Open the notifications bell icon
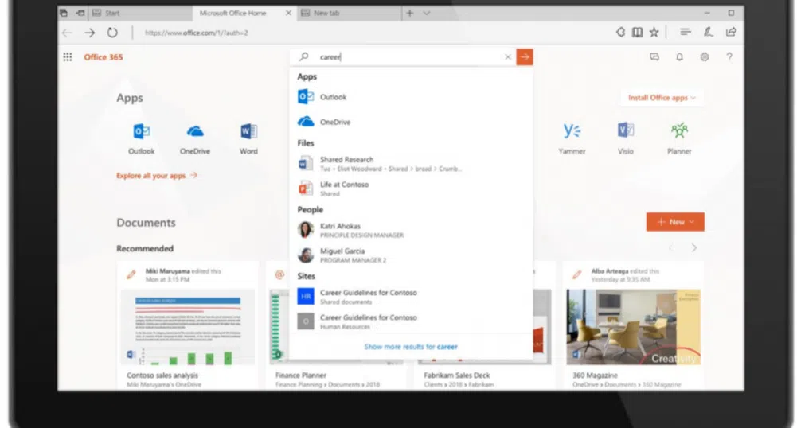Image resolution: width=797 pixels, height=428 pixels. [679, 56]
